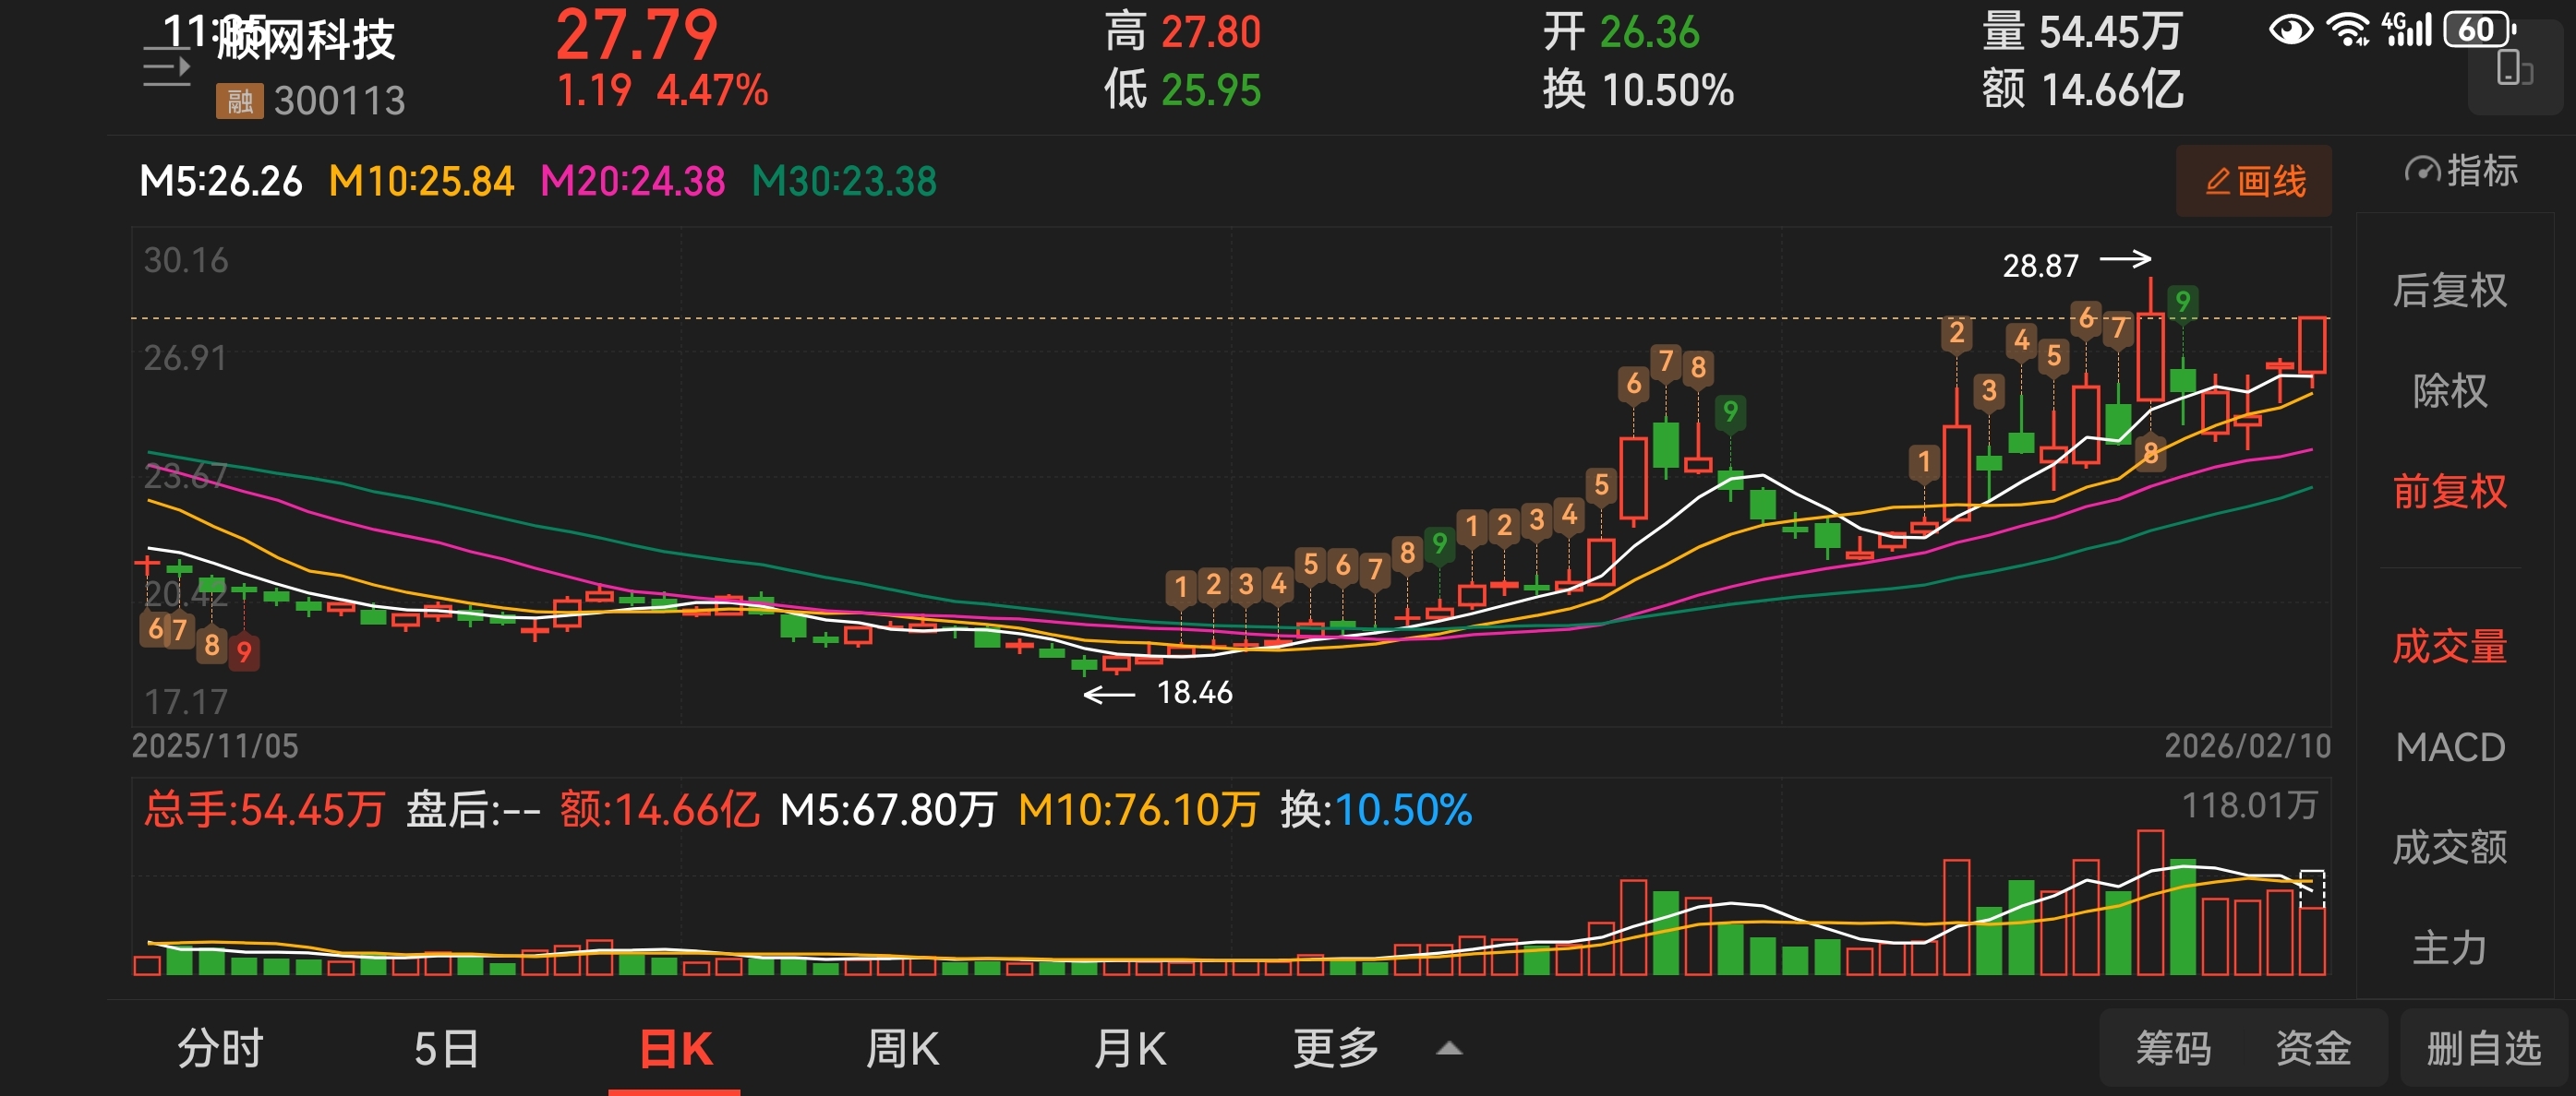Tap the rotate-screen icon at top right
Screen dimensions: 2576x1096
(2513, 69)
